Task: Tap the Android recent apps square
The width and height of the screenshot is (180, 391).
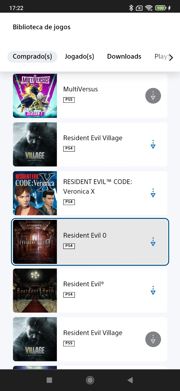Action: pyautogui.click(x=49, y=380)
